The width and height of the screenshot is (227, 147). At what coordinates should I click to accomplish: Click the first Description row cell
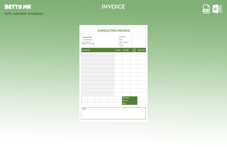pos(97,54)
